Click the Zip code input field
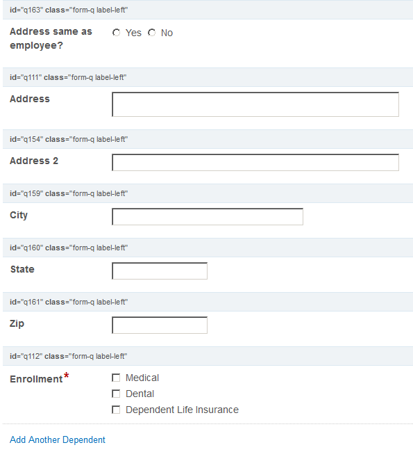The height and width of the screenshot is (452, 413). pyautogui.click(x=160, y=325)
